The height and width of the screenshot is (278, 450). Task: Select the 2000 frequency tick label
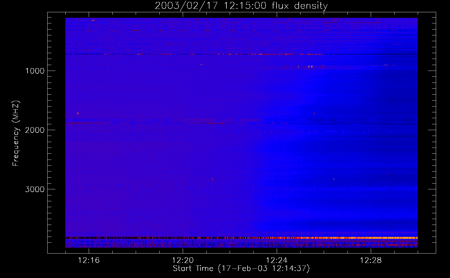click(x=35, y=130)
